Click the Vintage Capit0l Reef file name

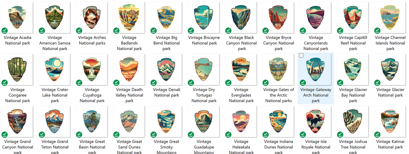[x=353, y=43]
